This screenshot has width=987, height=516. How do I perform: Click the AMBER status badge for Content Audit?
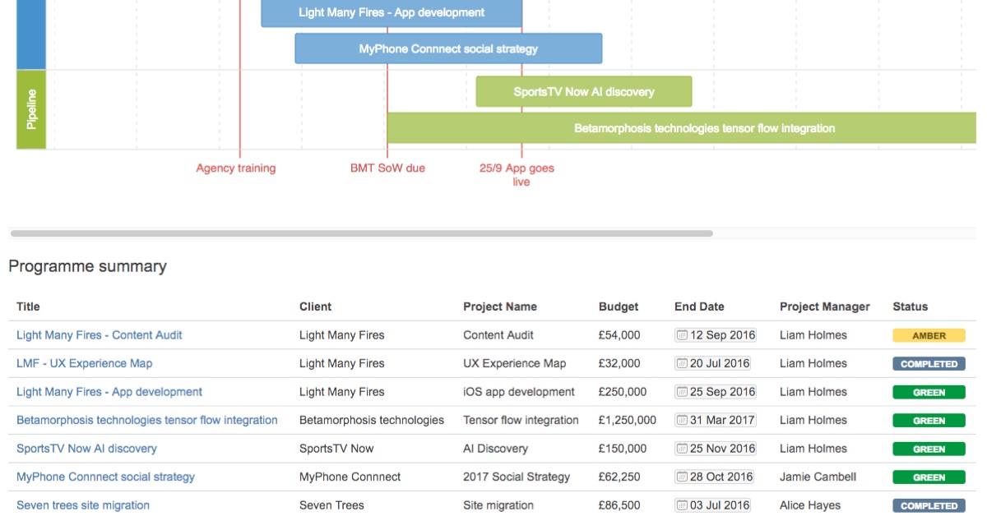coord(929,334)
